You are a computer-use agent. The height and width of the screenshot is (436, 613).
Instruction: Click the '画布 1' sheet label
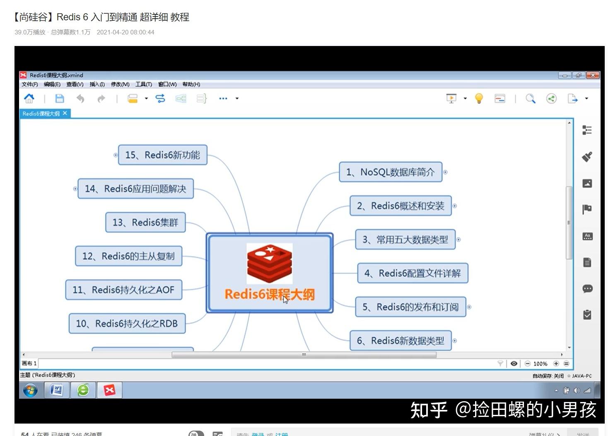[x=28, y=363]
